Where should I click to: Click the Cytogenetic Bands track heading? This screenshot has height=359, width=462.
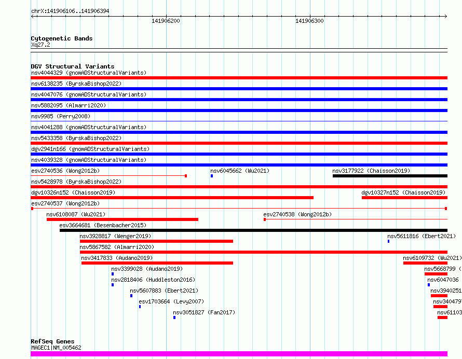tap(62, 38)
